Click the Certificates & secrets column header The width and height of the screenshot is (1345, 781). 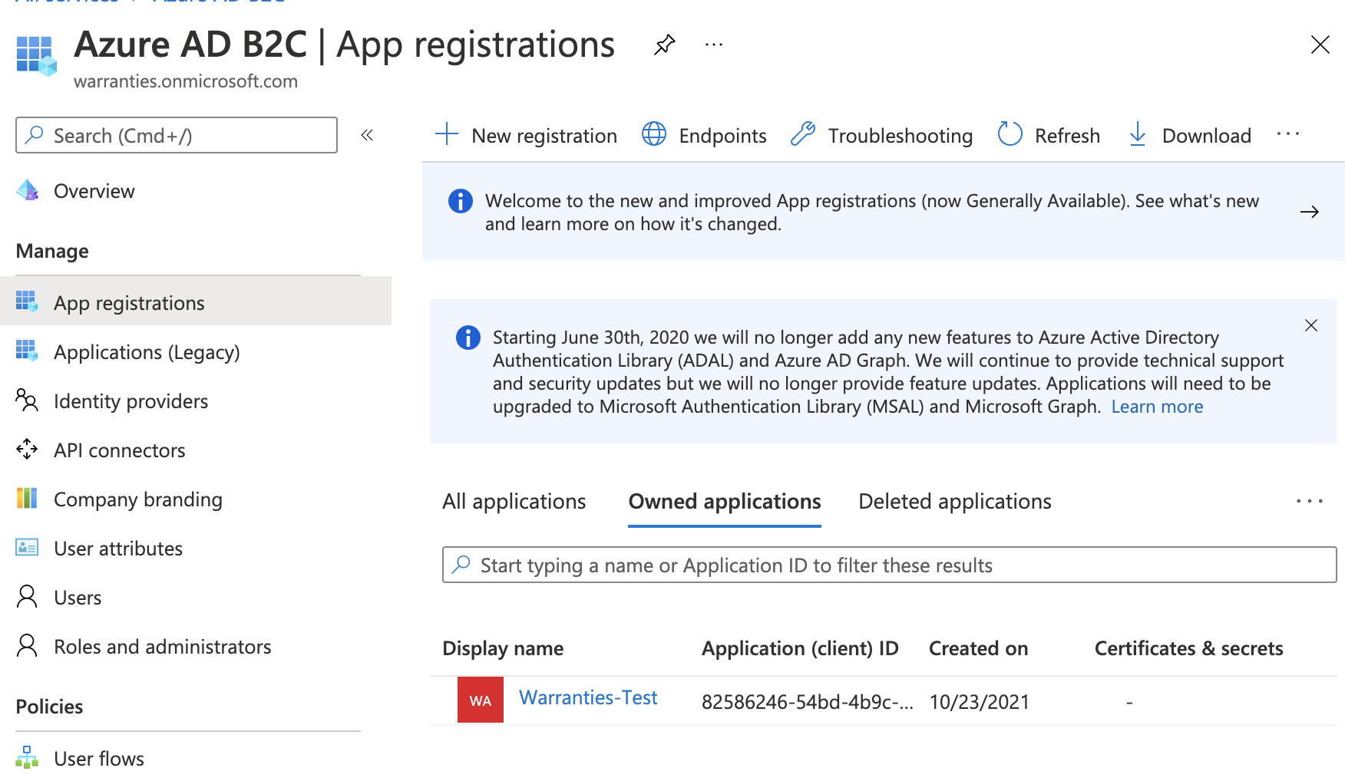tap(1188, 649)
